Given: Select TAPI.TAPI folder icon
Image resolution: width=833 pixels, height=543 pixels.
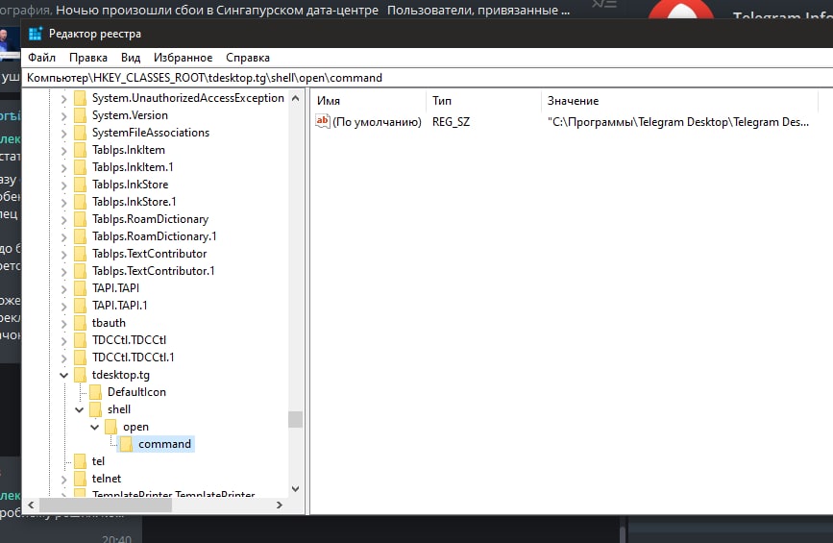Looking at the screenshot, I should pos(80,288).
